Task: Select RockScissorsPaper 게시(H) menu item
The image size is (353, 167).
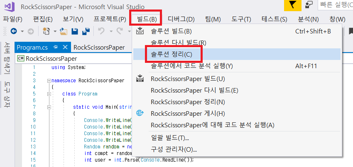Action: [237, 114]
